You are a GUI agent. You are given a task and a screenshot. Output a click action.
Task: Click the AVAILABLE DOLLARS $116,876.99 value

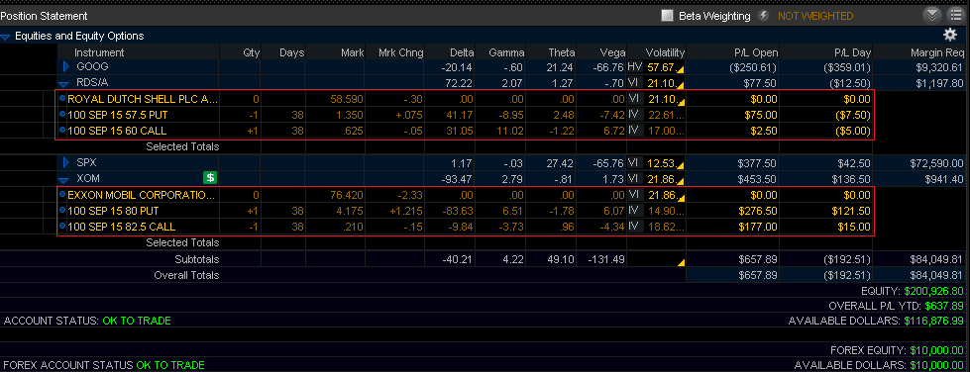coord(933,321)
